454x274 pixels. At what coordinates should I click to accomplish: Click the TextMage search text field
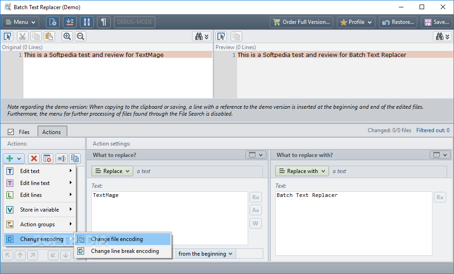point(170,218)
